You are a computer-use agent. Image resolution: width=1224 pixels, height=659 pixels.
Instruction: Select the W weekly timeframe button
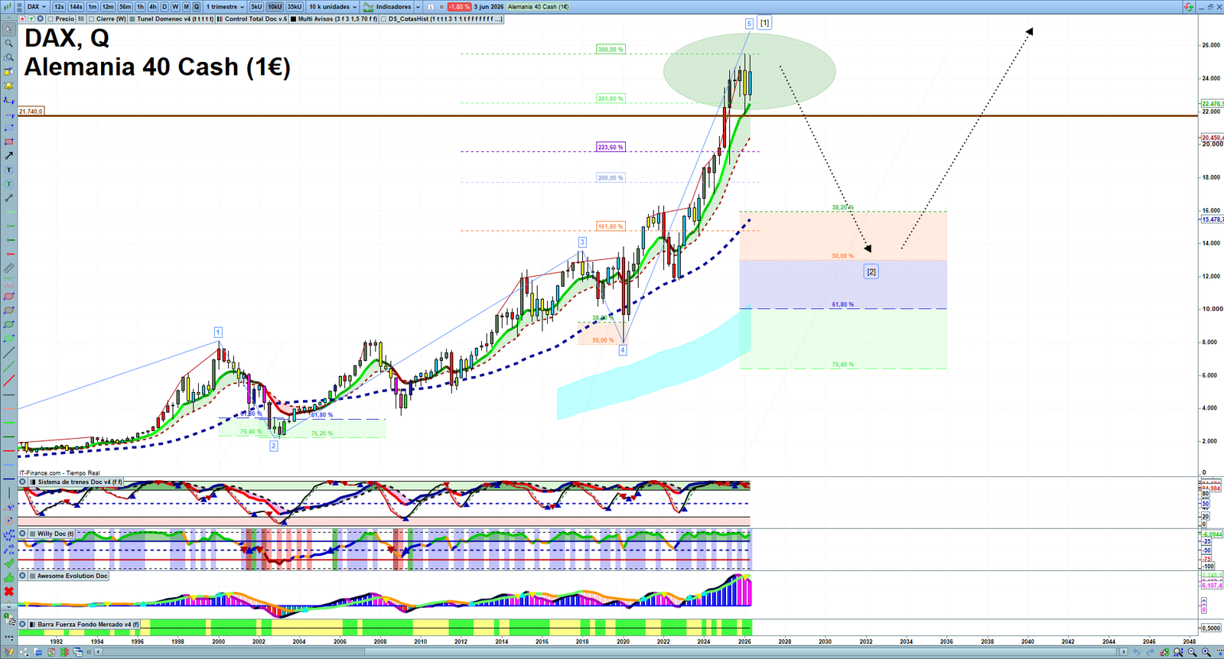(x=175, y=7)
